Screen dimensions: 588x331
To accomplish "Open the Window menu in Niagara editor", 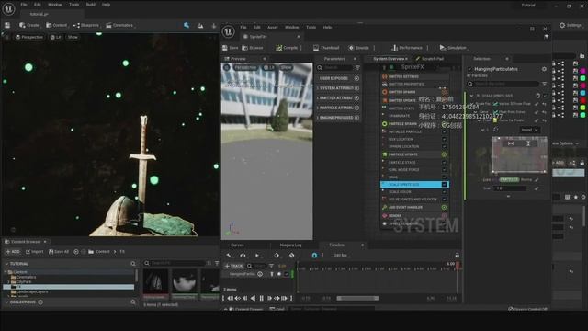I will (x=292, y=27).
